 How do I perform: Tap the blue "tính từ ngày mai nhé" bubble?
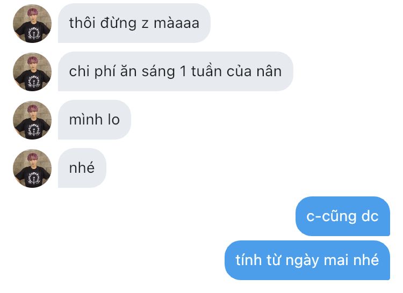[x=307, y=260]
